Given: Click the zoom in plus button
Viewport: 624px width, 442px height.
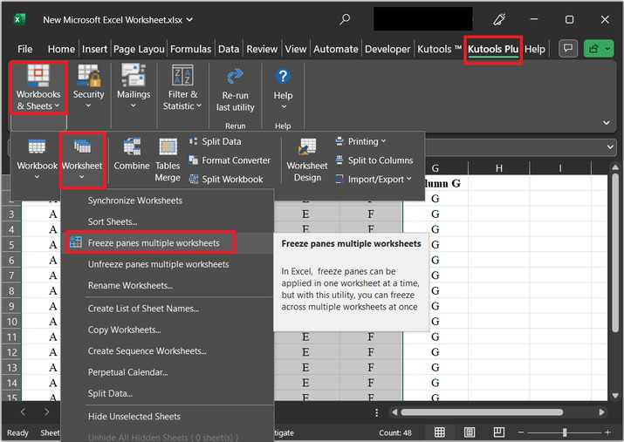Looking at the screenshot, I should pos(607,432).
